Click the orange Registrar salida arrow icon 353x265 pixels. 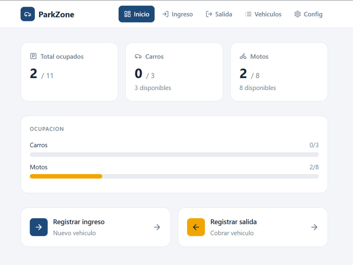tap(196, 227)
